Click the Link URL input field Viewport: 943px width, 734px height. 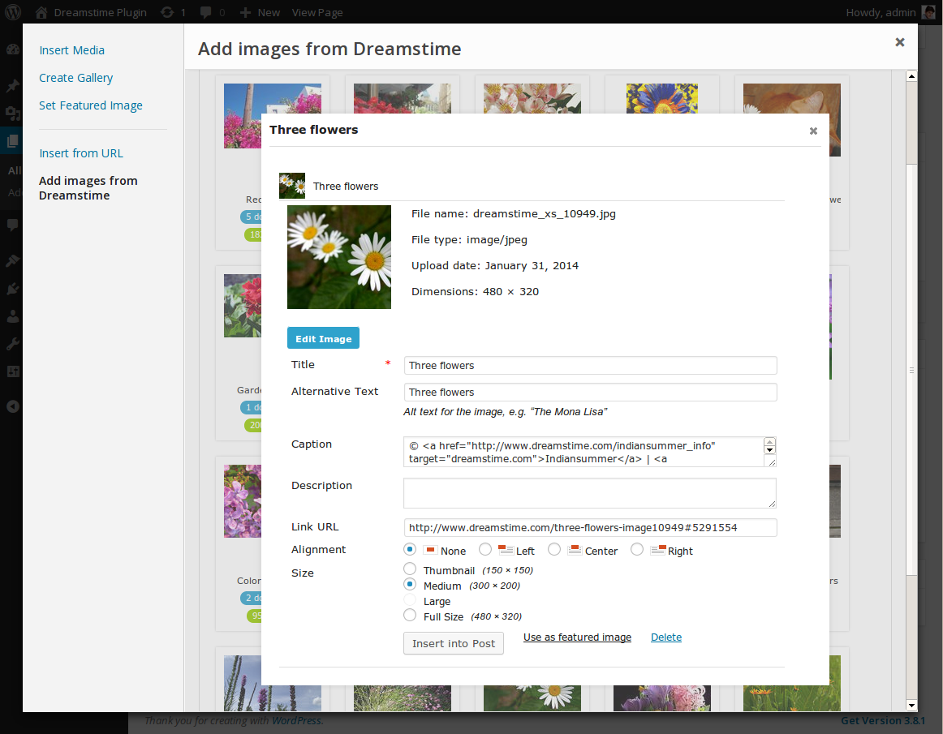tap(590, 527)
